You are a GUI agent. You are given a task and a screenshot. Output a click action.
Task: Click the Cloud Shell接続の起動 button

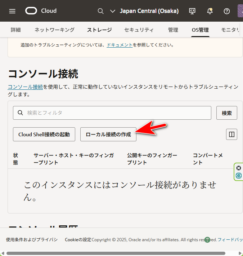tap(44, 134)
